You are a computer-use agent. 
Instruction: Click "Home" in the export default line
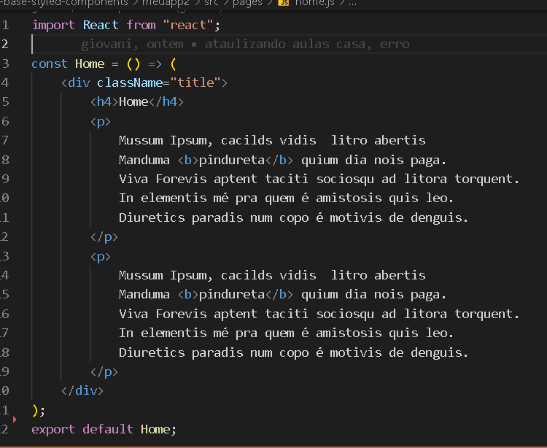point(155,429)
